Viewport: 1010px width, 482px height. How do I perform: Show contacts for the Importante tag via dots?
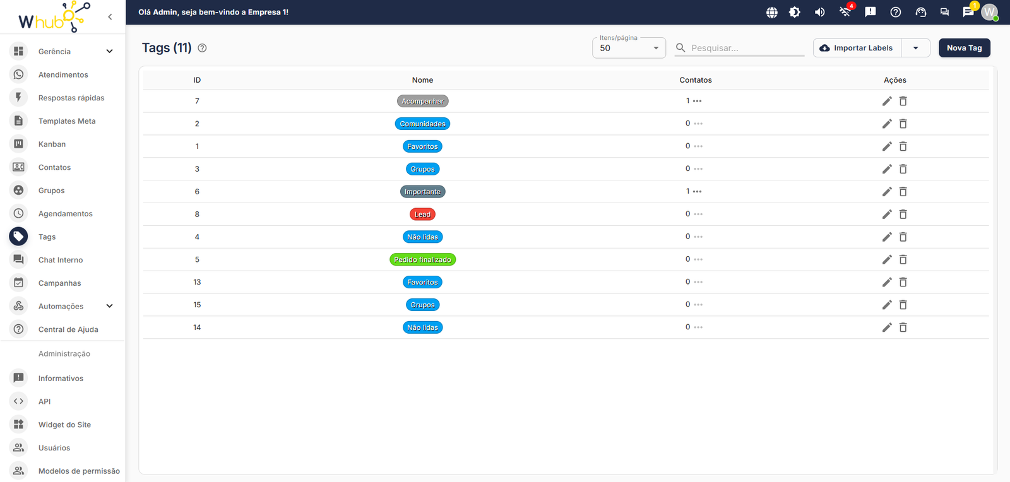pos(698,192)
